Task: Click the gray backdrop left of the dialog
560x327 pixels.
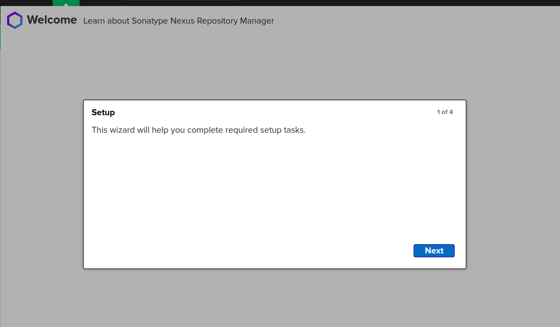Action: [x=42, y=184]
